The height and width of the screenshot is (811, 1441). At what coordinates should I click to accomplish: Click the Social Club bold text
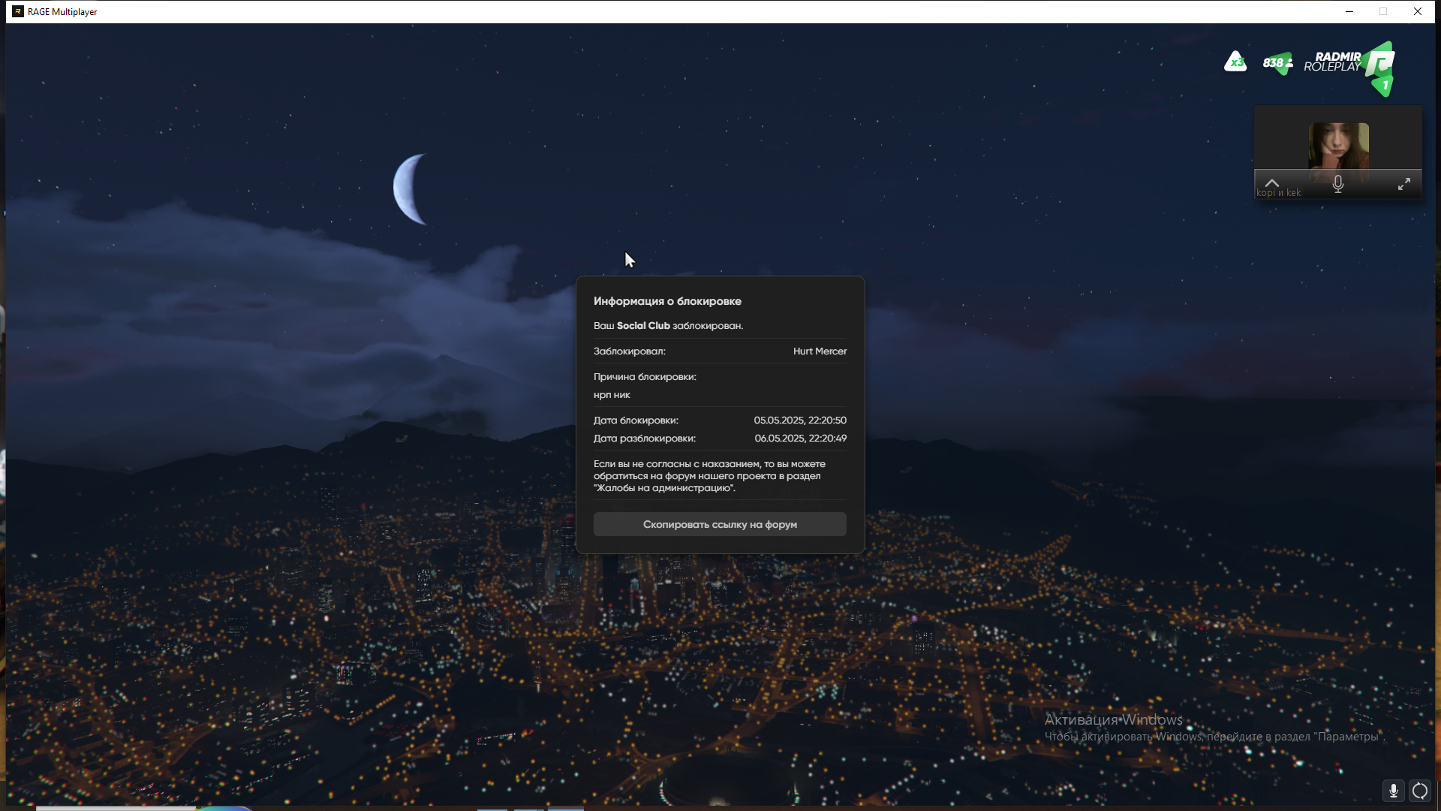pos(643,326)
